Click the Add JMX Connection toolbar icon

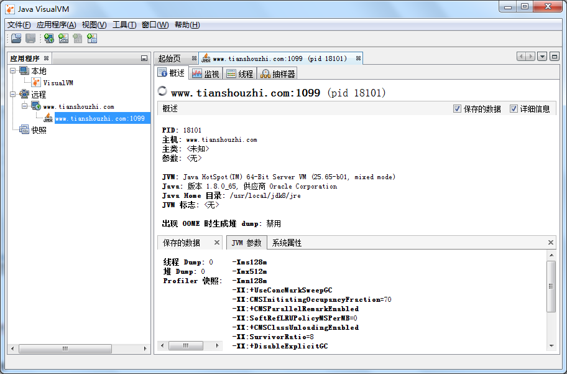[x=63, y=39]
